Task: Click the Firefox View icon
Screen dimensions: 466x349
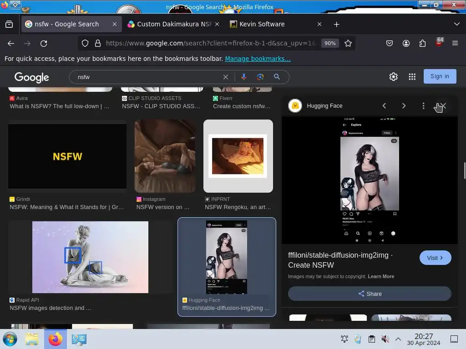Action: click(x=9, y=25)
